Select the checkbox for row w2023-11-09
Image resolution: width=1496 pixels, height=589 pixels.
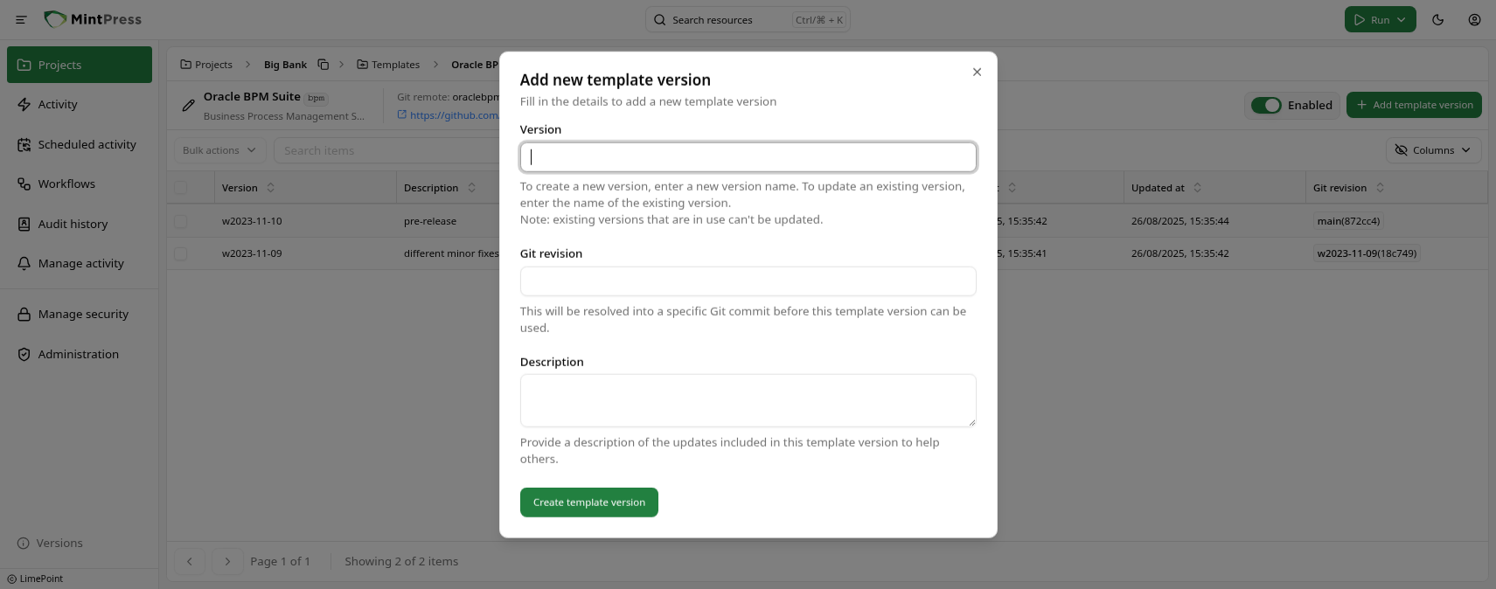pyautogui.click(x=180, y=253)
